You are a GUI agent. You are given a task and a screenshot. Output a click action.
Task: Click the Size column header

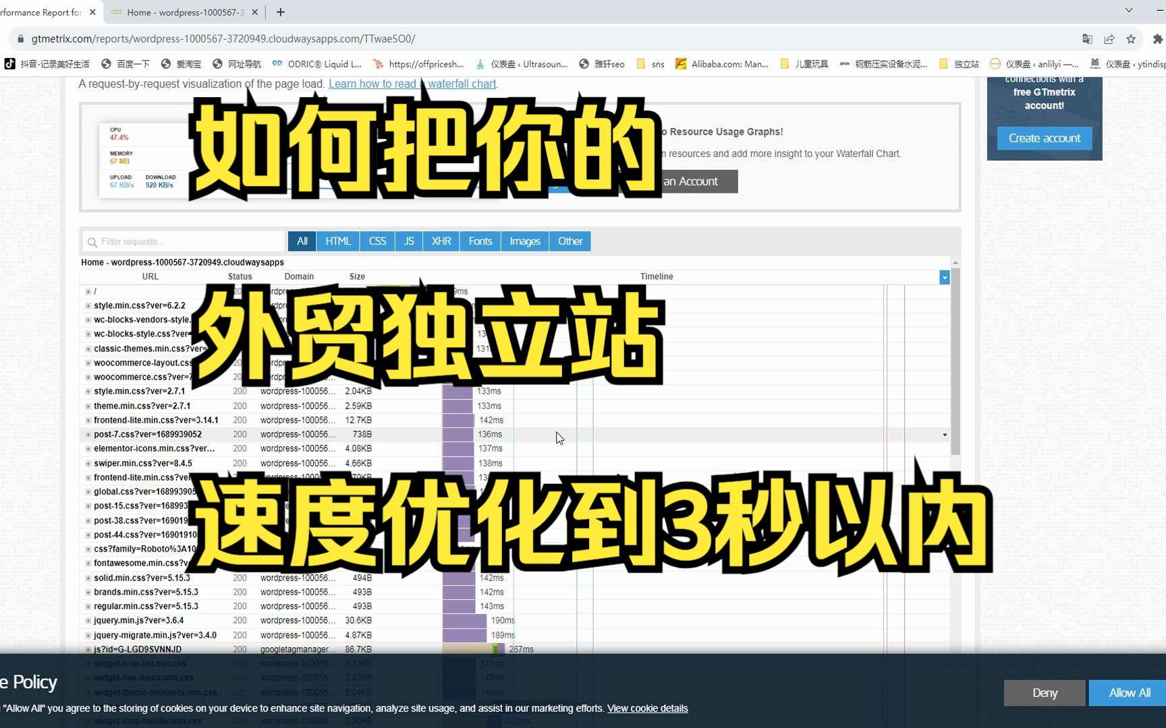coord(357,277)
